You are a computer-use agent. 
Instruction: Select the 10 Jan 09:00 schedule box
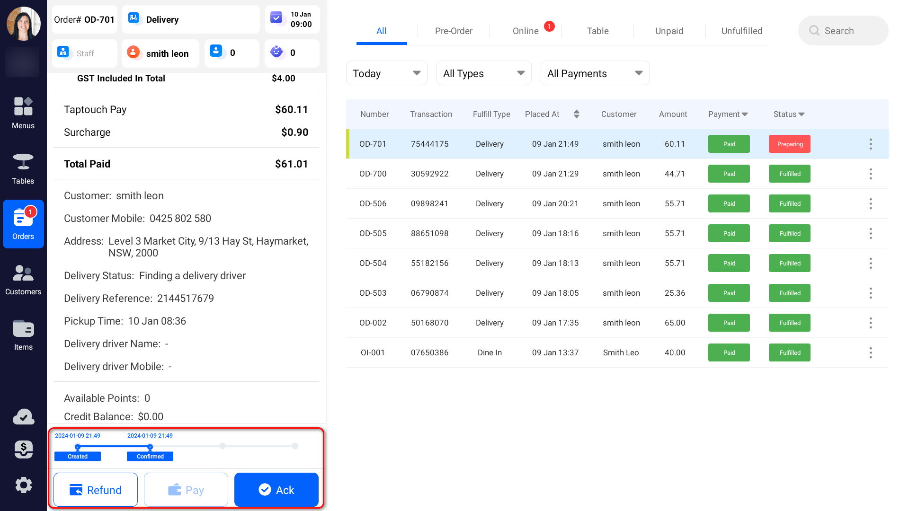click(x=292, y=19)
